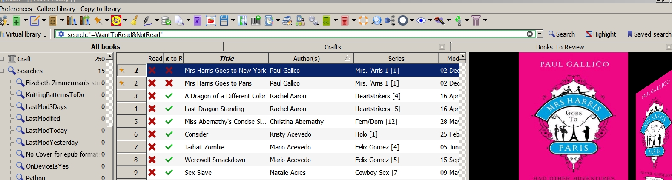672x180 pixels.
Task: Open the Mark books dropdown arrow
Action: (106, 20)
